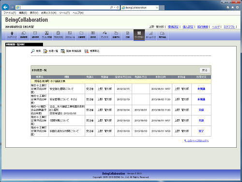This screenshot has width=242, height=182.
Task: Open 未発議 status for 2013/02/15 row
Action: (x=201, y=89)
